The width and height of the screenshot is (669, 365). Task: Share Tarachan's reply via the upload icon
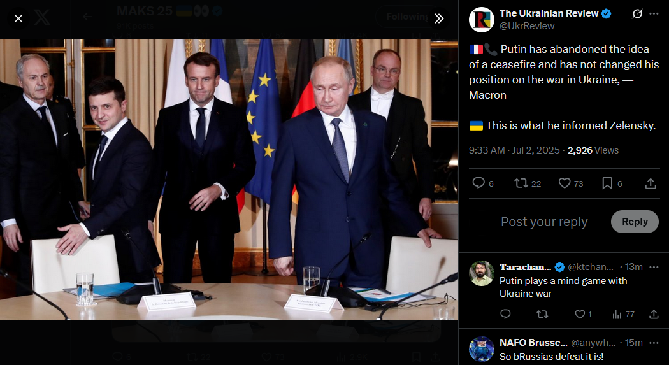point(654,314)
